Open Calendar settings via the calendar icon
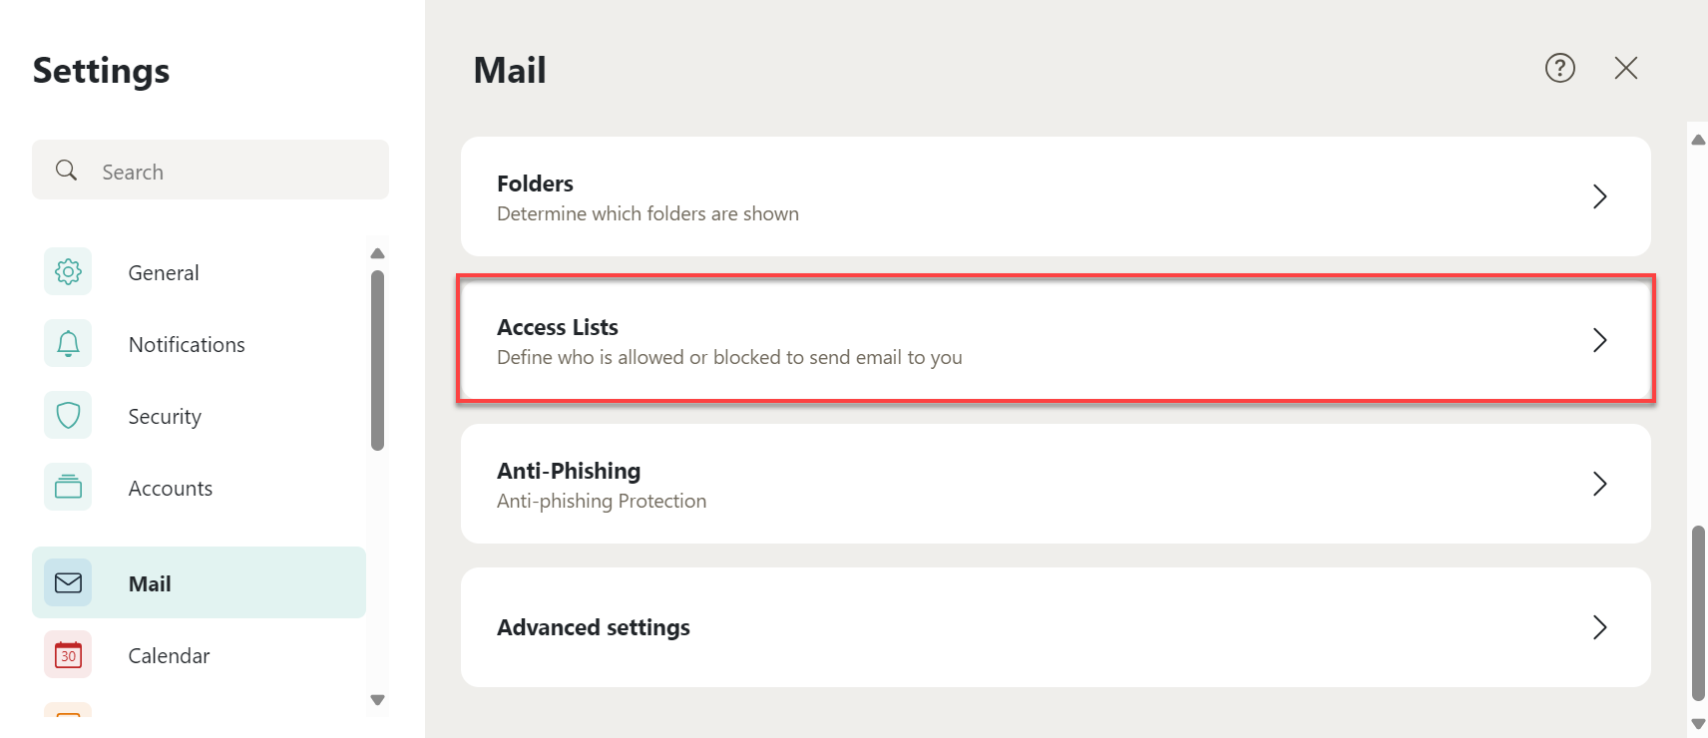 pos(67,654)
